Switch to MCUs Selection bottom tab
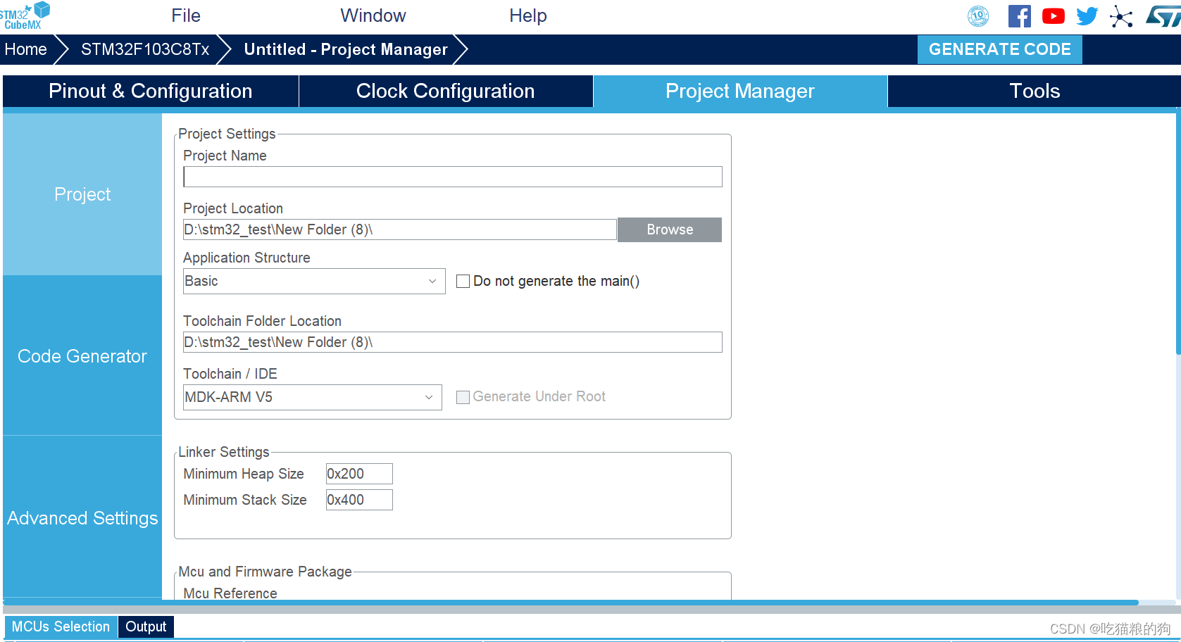The height and width of the screenshot is (642, 1181). (61, 627)
